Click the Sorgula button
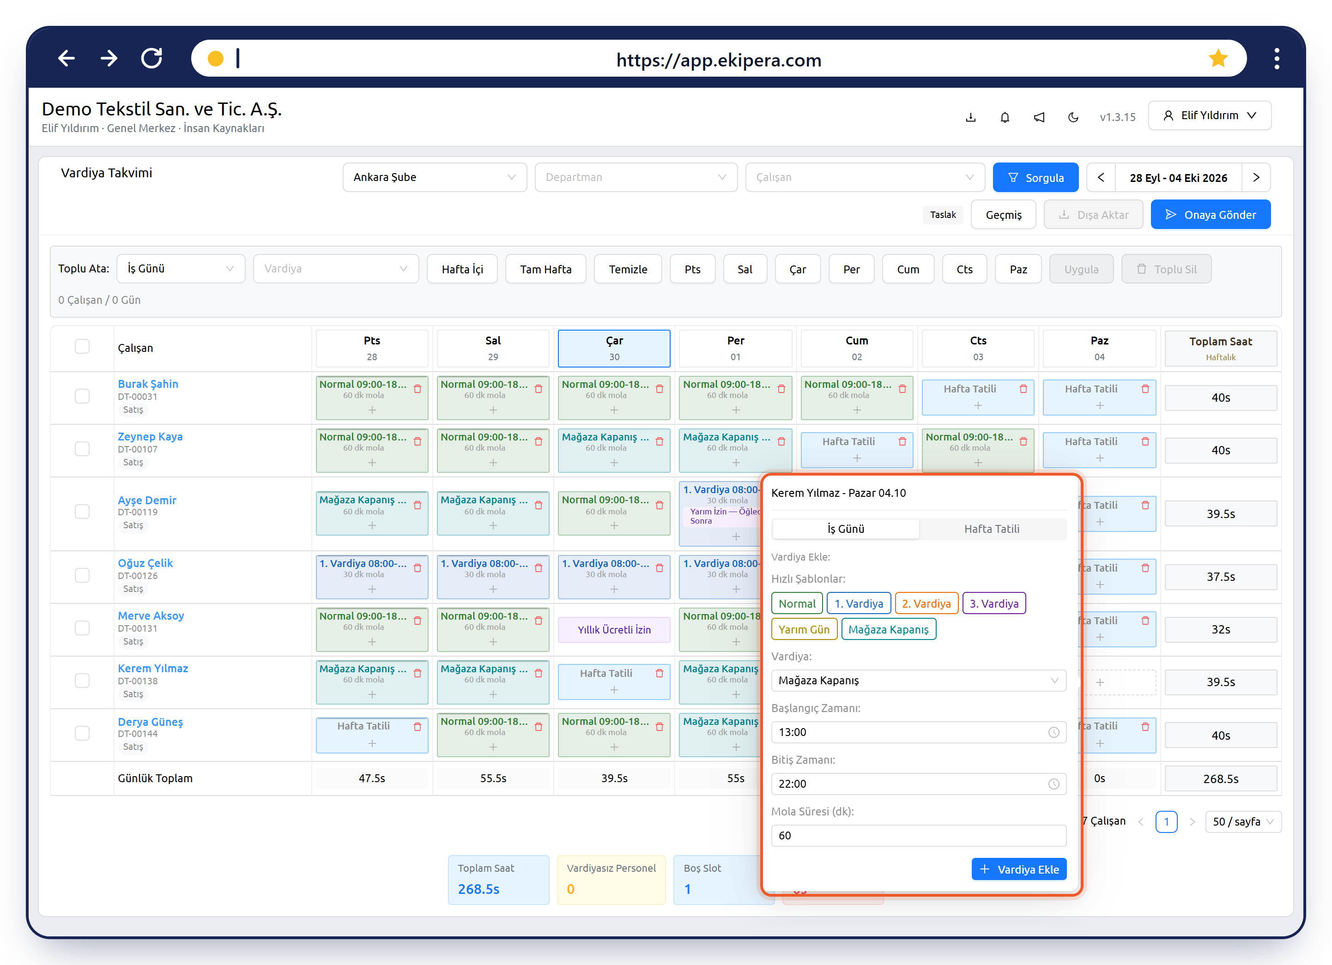Screen dimensions: 1332x965 tap(1035, 177)
